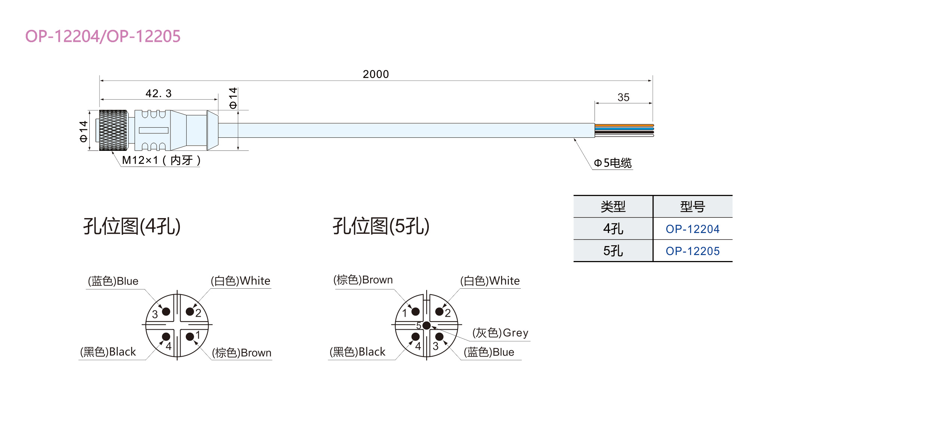Click the 类型 table header cell
Screen dimensions: 928x441
pyautogui.click(x=613, y=206)
